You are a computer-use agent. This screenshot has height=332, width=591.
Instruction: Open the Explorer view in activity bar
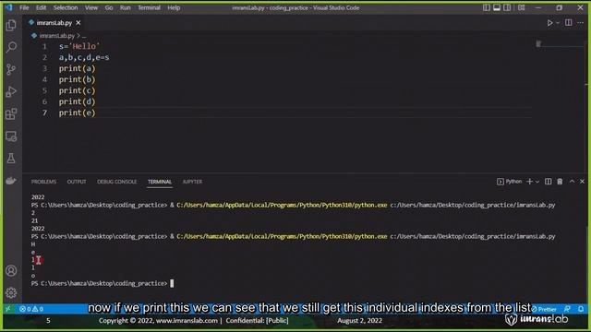click(11, 25)
